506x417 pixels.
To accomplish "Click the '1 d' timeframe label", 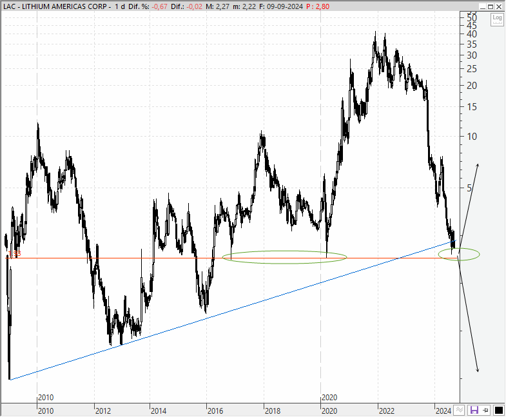I will 120,6.
